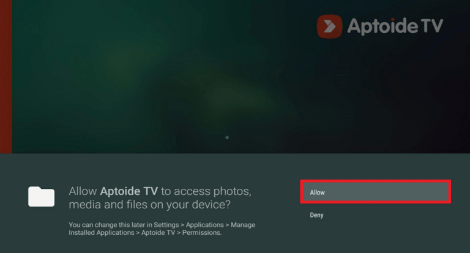Choose Deny for storage permission
The image size is (470, 253).
pyautogui.click(x=316, y=215)
